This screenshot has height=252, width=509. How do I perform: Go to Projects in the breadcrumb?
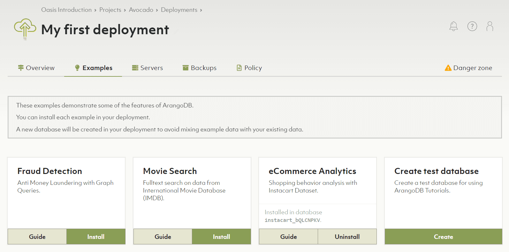110,10
